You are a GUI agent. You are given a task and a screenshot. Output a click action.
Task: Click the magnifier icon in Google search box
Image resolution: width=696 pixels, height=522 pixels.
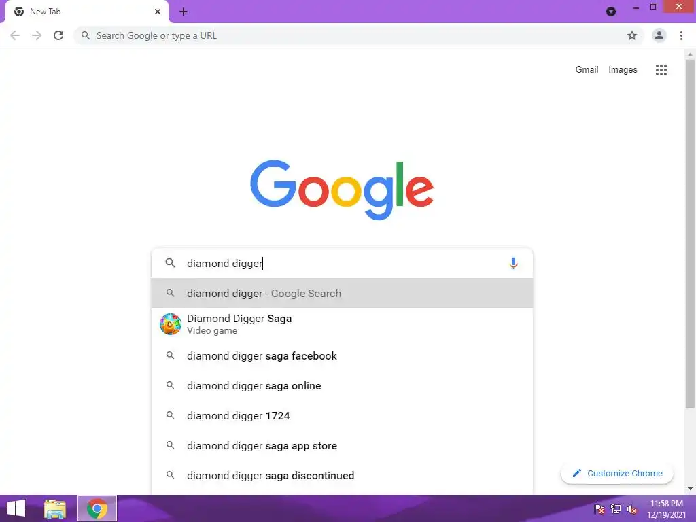coord(170,263)
